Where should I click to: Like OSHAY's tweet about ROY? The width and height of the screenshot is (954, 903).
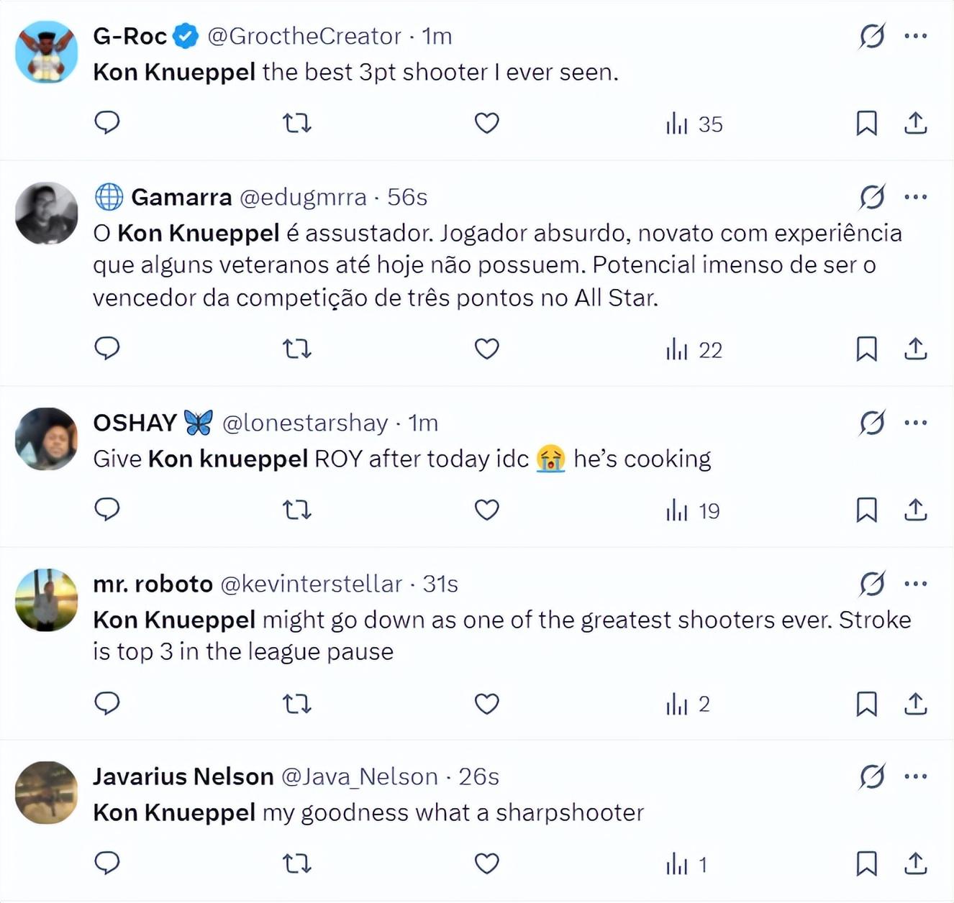pos(487,510)
